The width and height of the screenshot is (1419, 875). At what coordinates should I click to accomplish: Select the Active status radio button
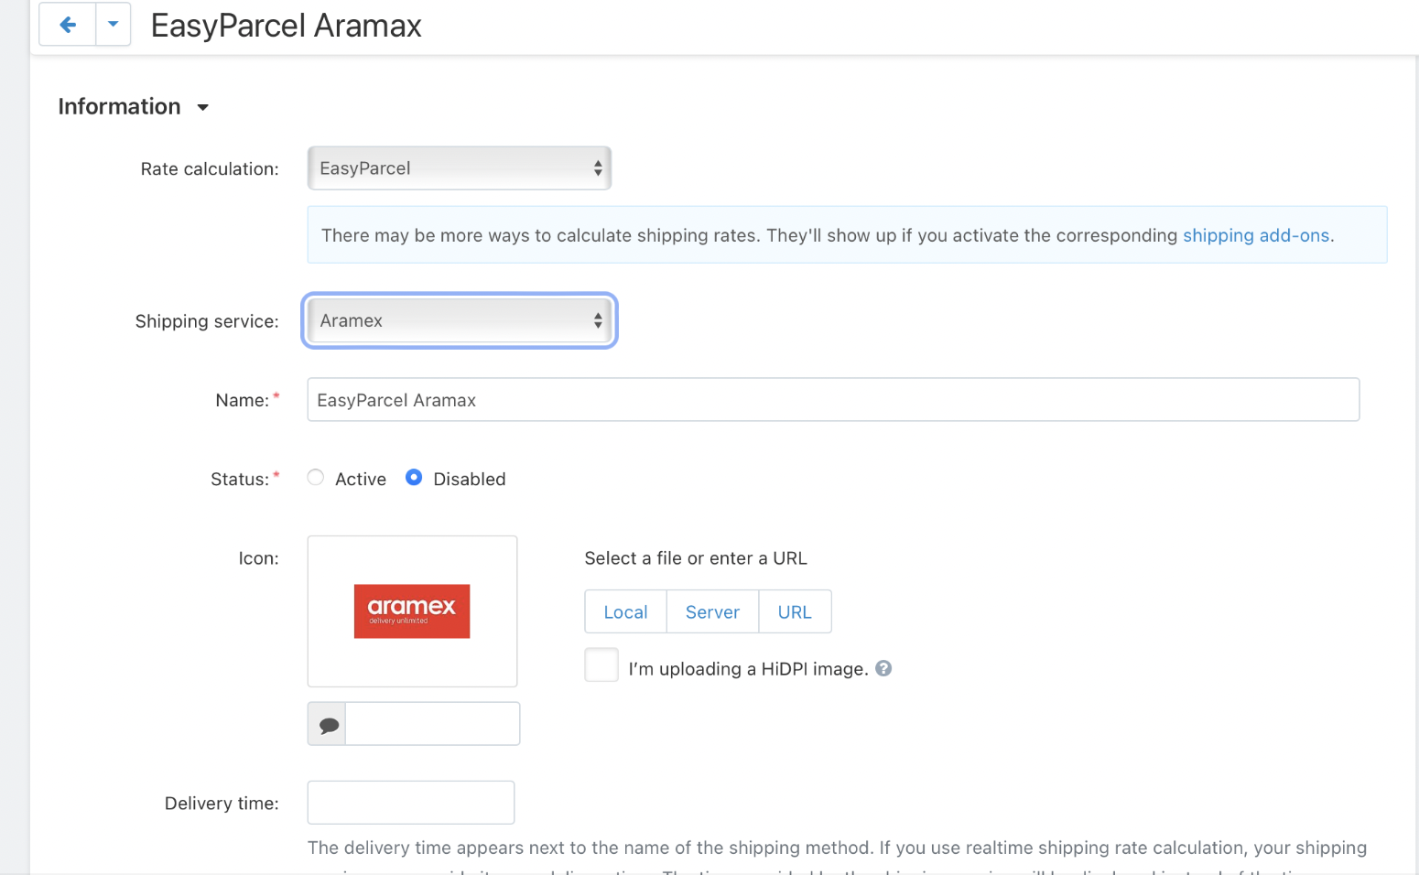pos(315,477)
